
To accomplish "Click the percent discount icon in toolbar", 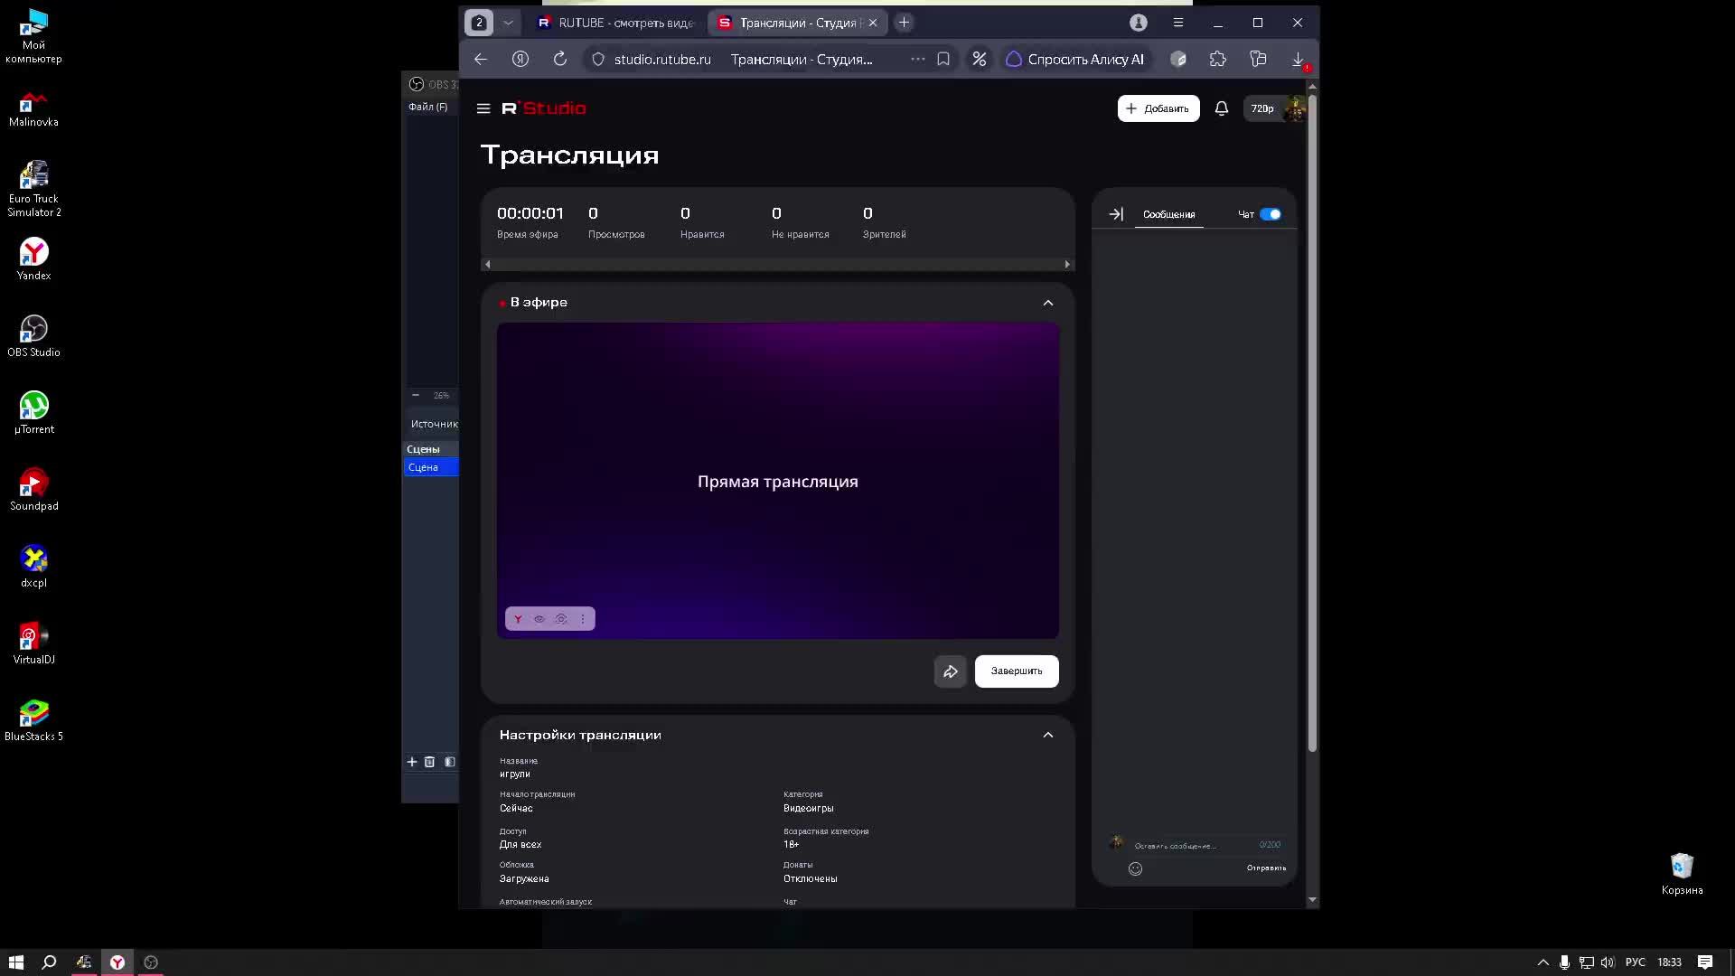I will 980,60.
